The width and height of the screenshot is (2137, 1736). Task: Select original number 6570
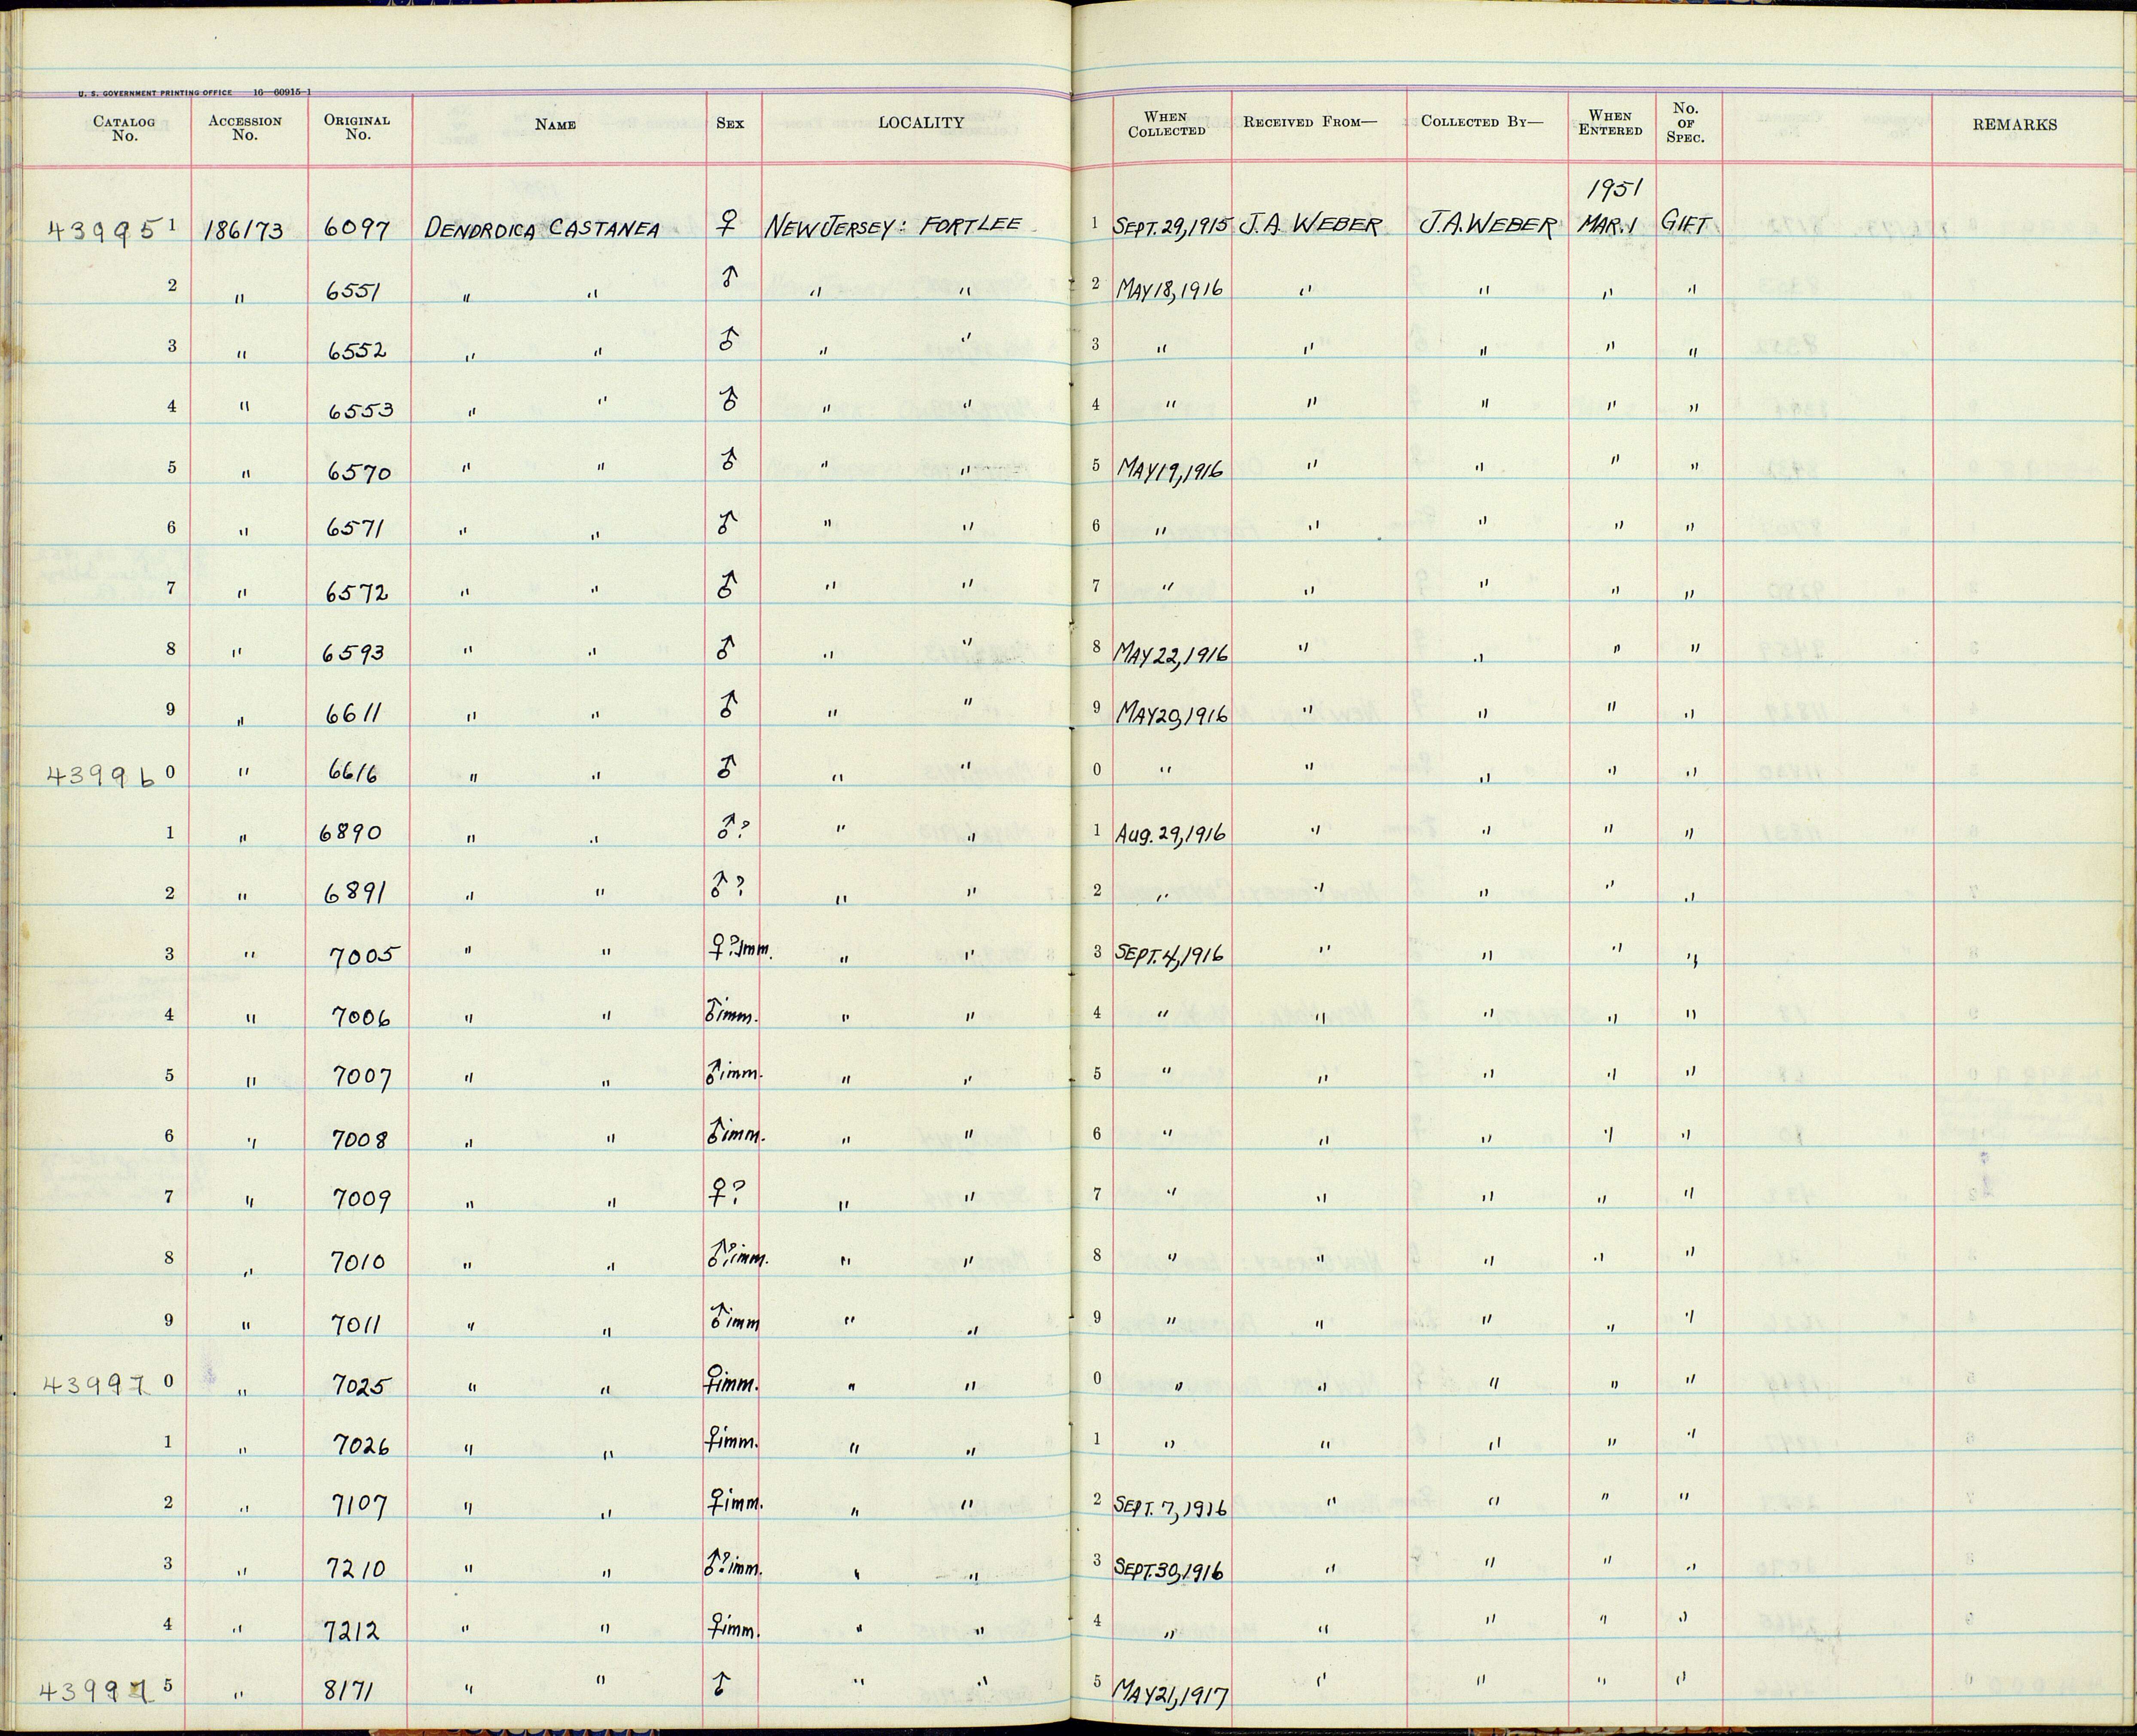click(x=358, y=472)
